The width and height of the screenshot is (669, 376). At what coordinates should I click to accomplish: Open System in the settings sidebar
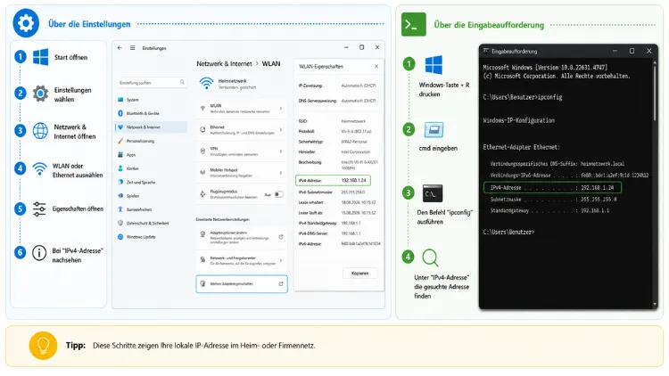pyautogui.click(x=152, y=100)
